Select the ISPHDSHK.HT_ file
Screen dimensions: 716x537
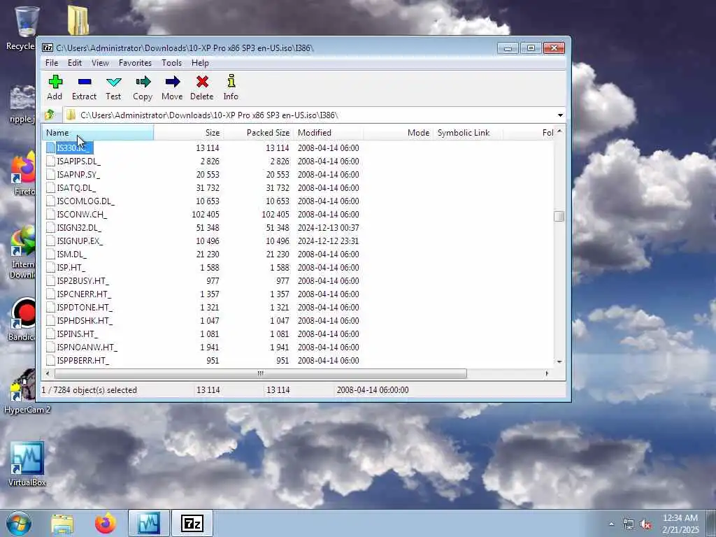coord(85,320)
